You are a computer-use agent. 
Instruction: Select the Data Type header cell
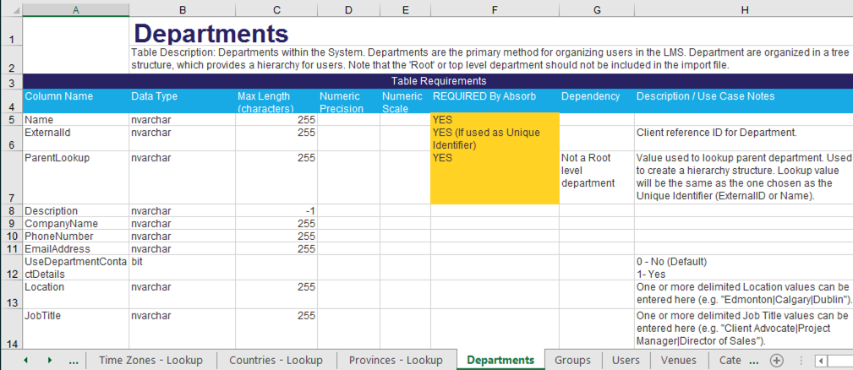pyautogui.click(x=183, y=101)
